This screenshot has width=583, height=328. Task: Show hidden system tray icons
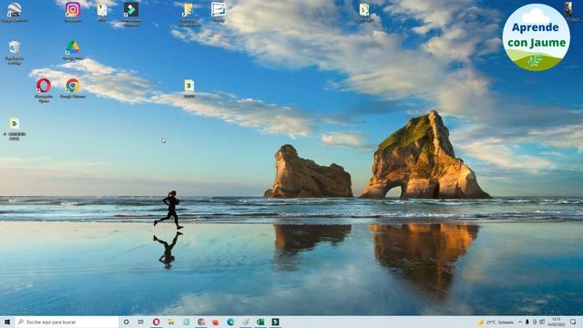(520, 322)
